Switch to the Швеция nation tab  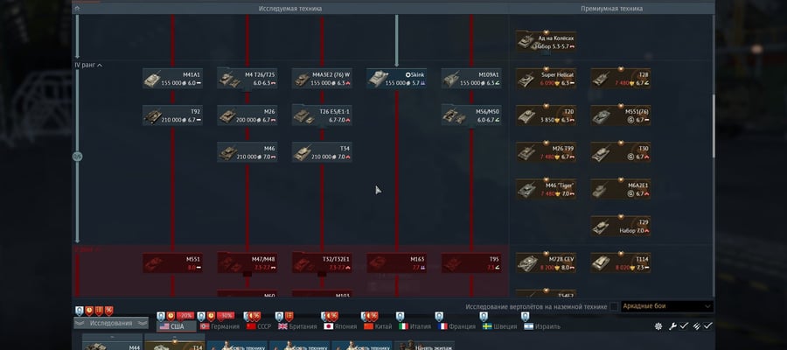coord(499,326)
